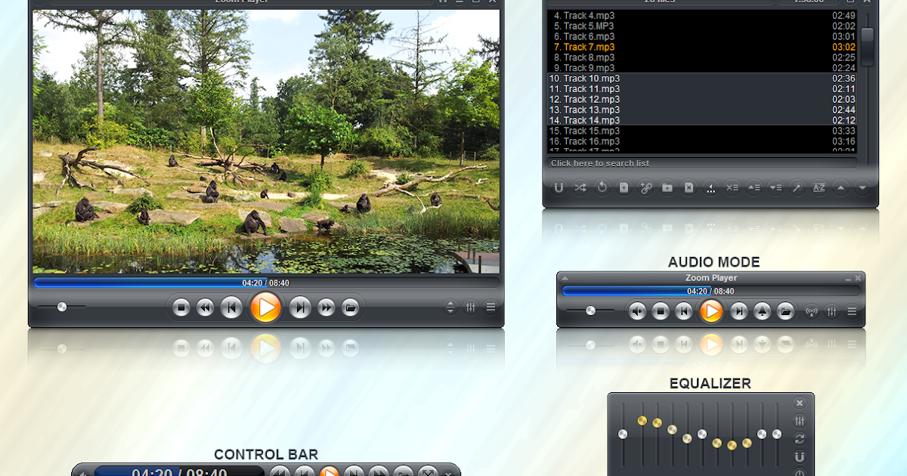Remove the selected file from playlist
The image size is (907, 476).
pyautogui.click(x=689, y=188)
